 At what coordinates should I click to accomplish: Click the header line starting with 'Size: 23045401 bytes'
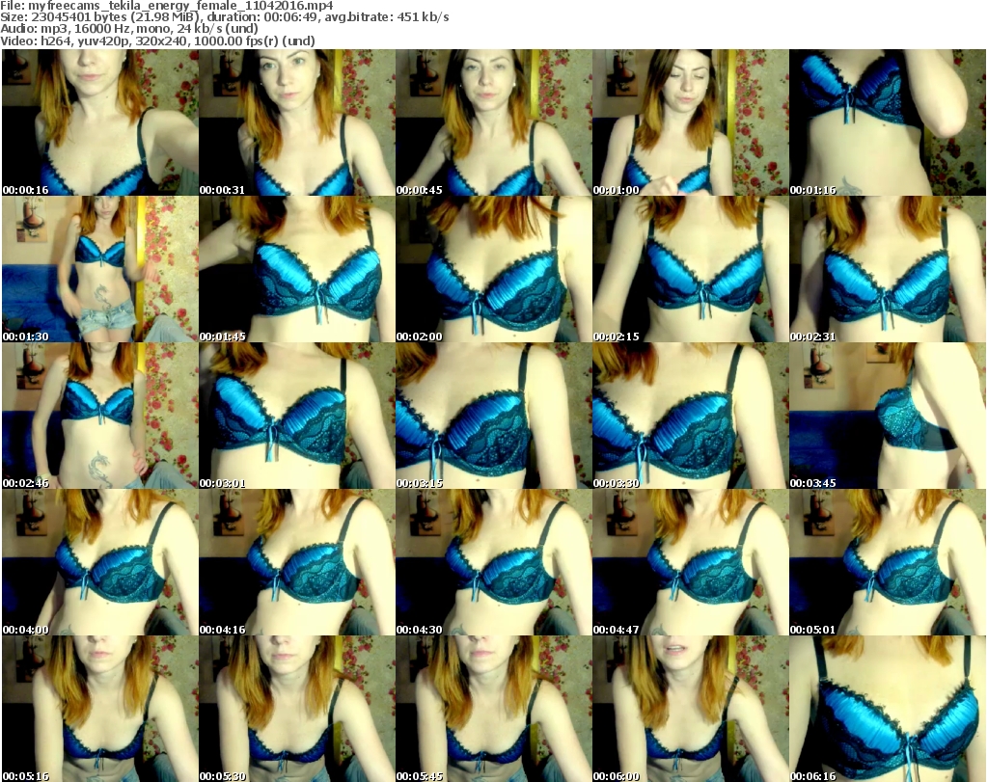click(x=225, y=17)
